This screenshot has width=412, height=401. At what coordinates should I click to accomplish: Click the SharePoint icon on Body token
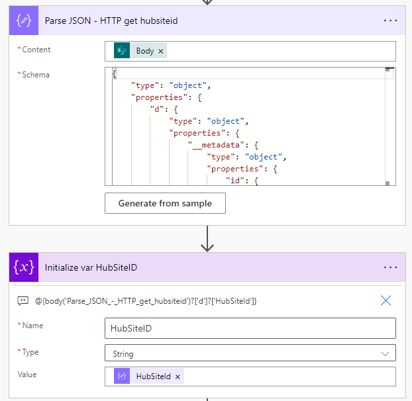122,50
